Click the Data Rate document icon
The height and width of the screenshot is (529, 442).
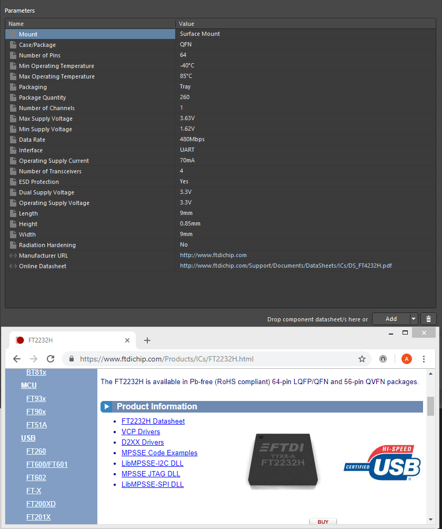pyautogui.click(x=13, y=140)
